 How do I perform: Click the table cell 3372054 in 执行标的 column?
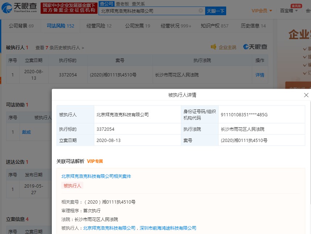pyautogui.click(x=68, y=75)
